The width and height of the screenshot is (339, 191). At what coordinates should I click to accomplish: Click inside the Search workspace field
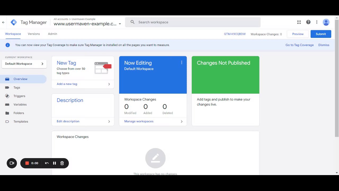193,22
